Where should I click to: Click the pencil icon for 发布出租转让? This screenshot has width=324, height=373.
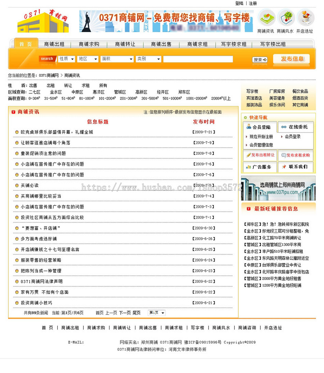click(x=249, y=155)
